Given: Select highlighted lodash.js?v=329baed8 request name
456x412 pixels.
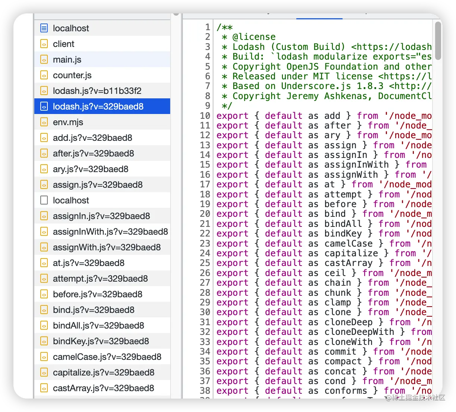Looking at the screenshot, I should click(98, 107).
